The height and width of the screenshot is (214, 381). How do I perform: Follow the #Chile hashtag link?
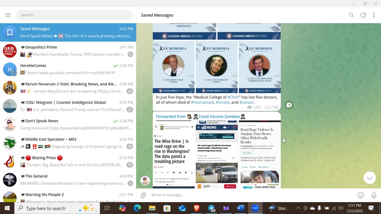pos(233,97)
